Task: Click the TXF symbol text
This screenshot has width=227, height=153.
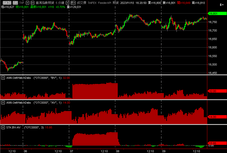Action: (x=22, y=3)
